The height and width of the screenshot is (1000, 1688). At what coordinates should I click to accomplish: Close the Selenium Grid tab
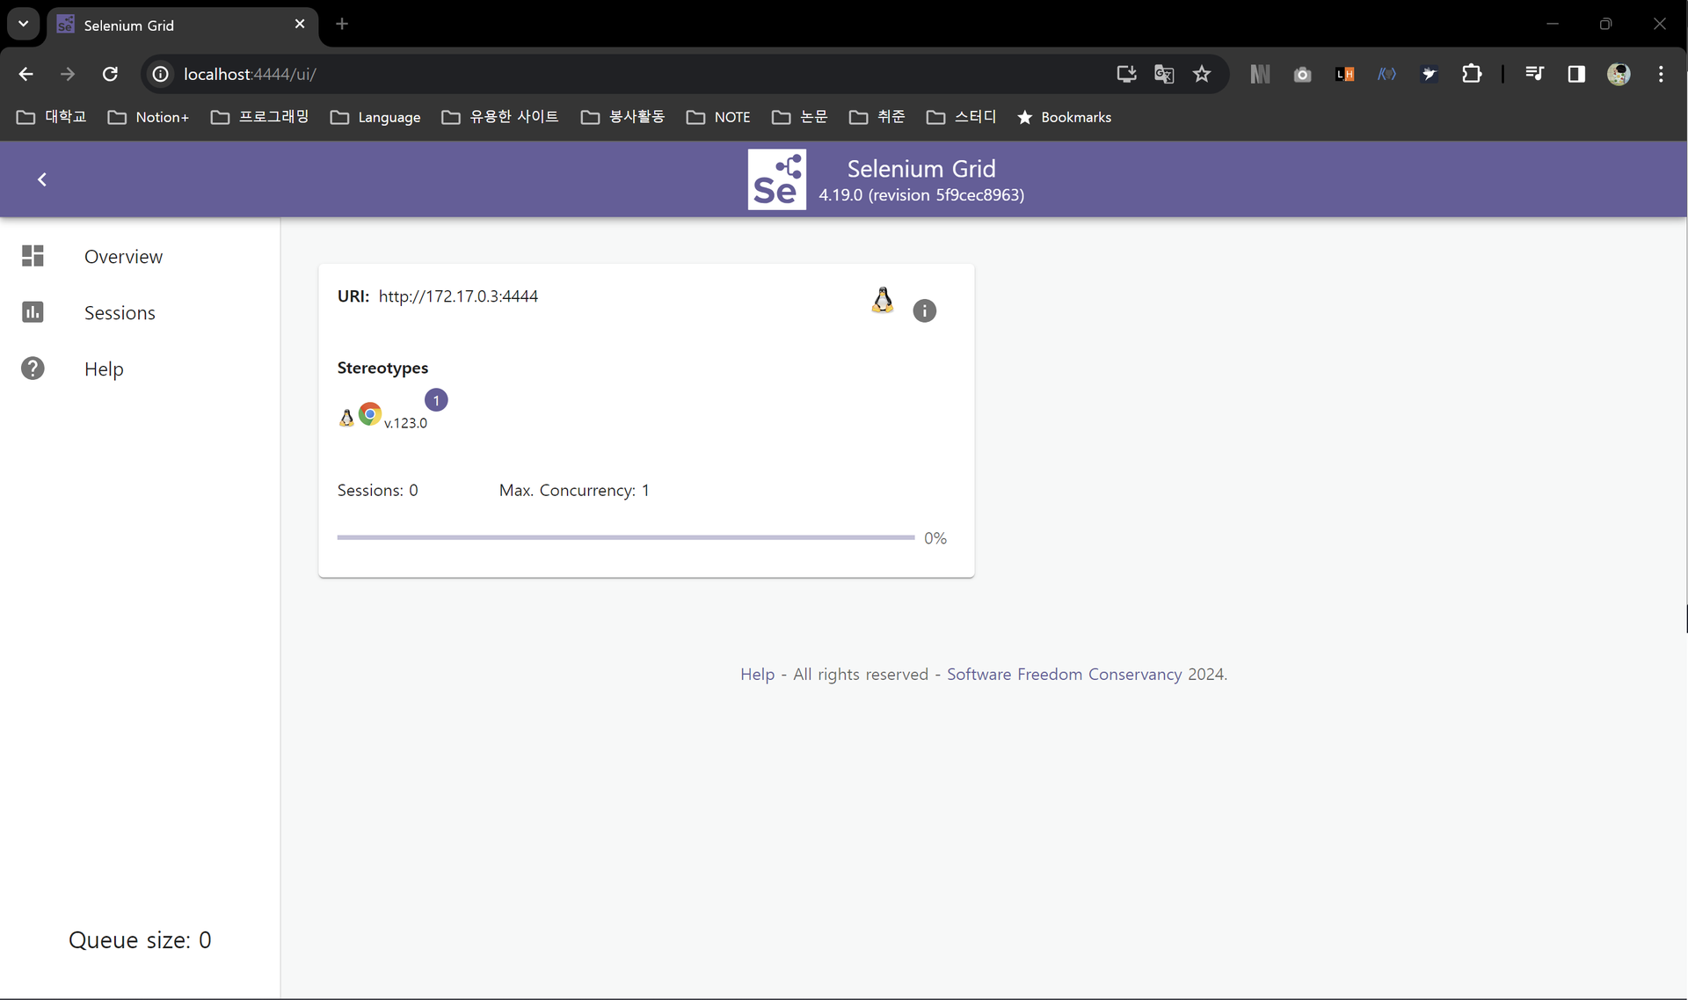300,24
